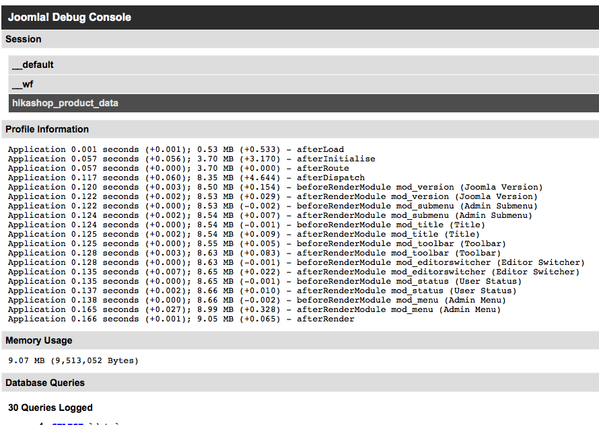The height and width of the screenshot is (425, 599).
Task: Click afterRenderModule mod_version line
Action: tap(273, 196)
